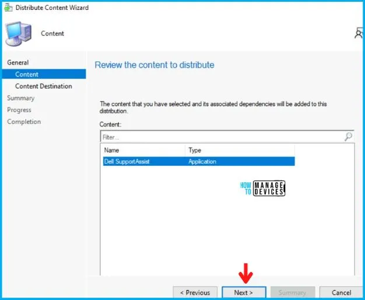Click the computer content header icon

click(x=19, y=34)
